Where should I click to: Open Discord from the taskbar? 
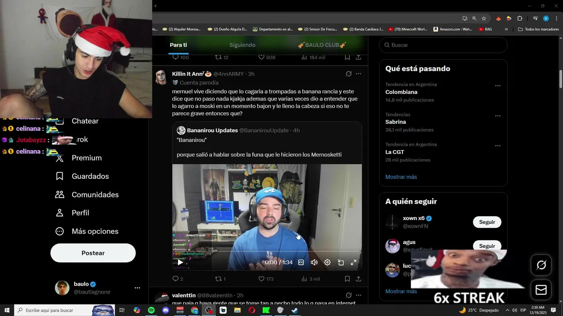coord(165,310)
